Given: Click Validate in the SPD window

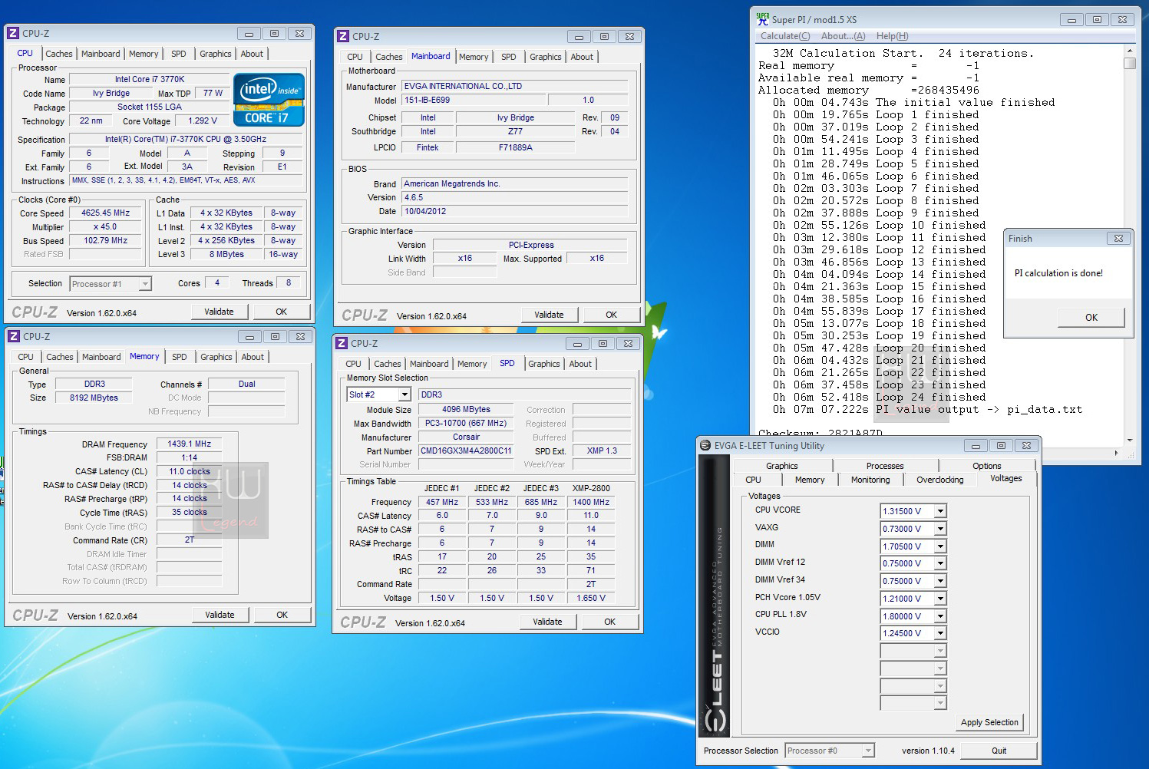Looking at the screenshot, I should pyautogui.click(x=547, y=622).
